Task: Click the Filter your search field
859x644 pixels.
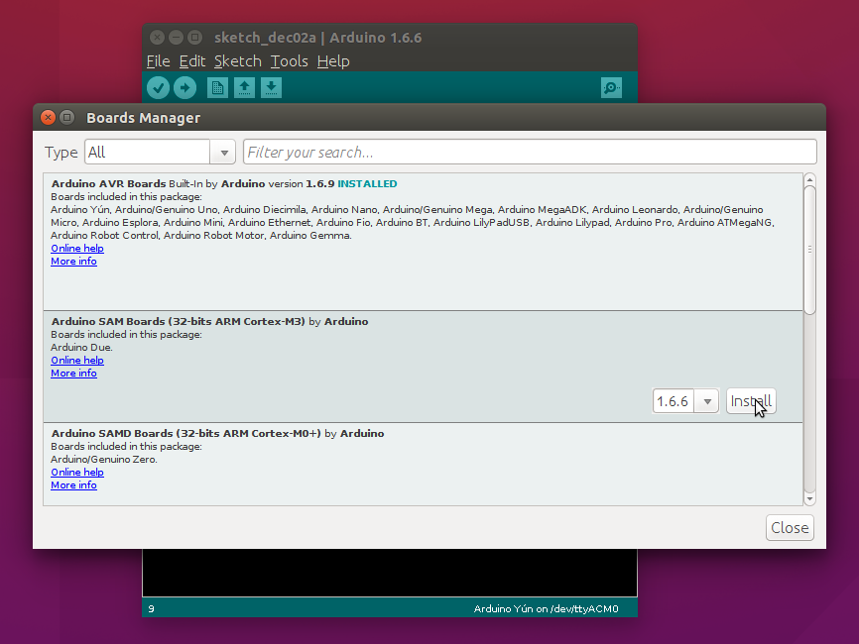Action: click(x=530, y=152)
